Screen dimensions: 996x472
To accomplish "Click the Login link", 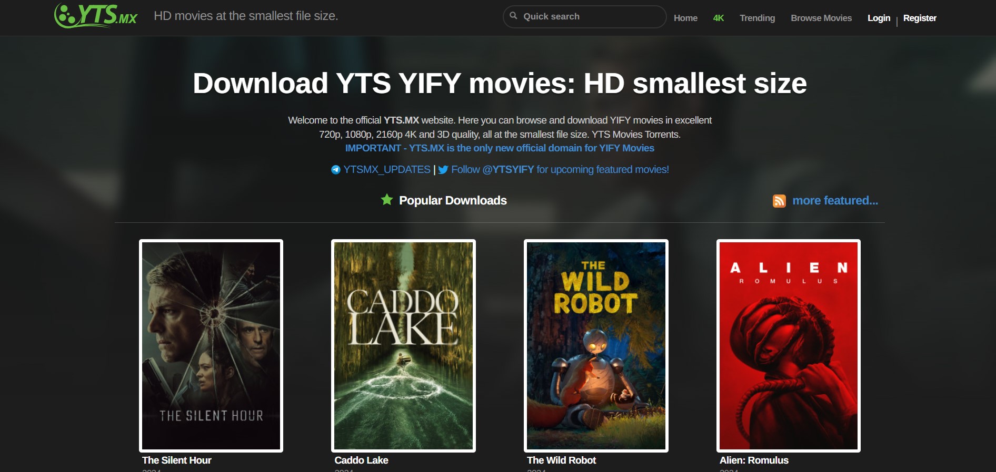I will point(879,18).
